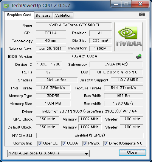The width and height of the screenshot is (152, 162).
Task: Click the "Texture Fillrate" label
Action: 88,88
